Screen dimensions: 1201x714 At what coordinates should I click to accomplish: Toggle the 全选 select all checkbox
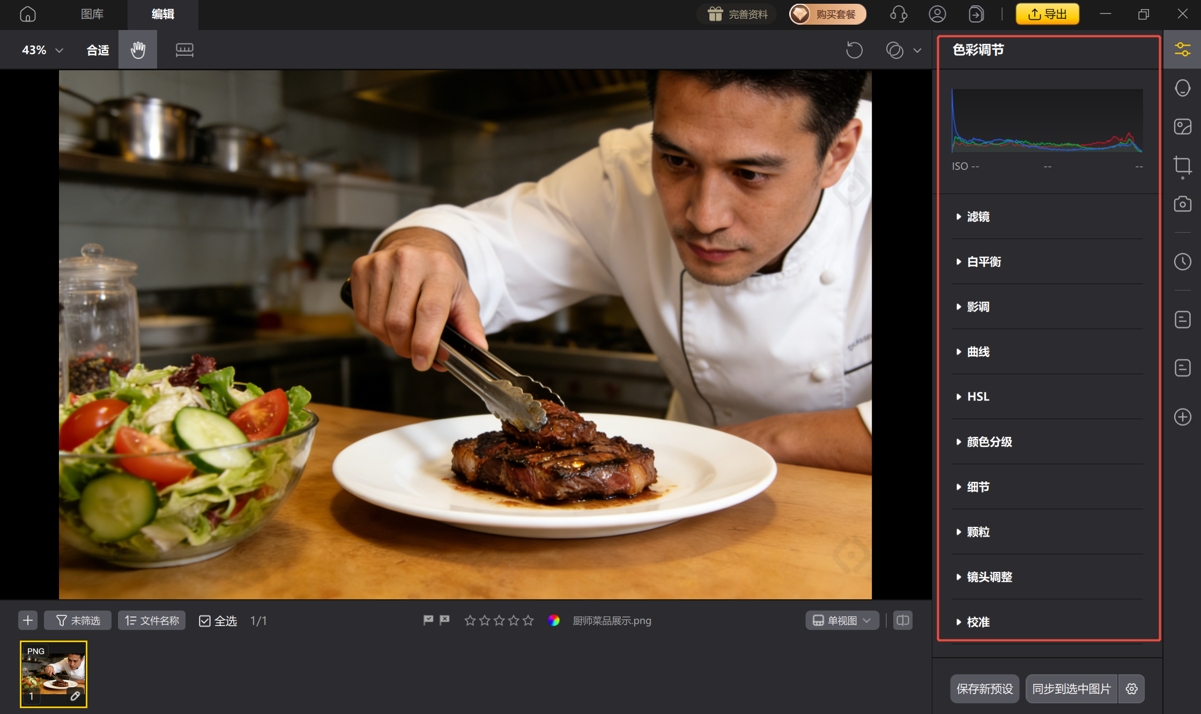(x=204, y=621)
